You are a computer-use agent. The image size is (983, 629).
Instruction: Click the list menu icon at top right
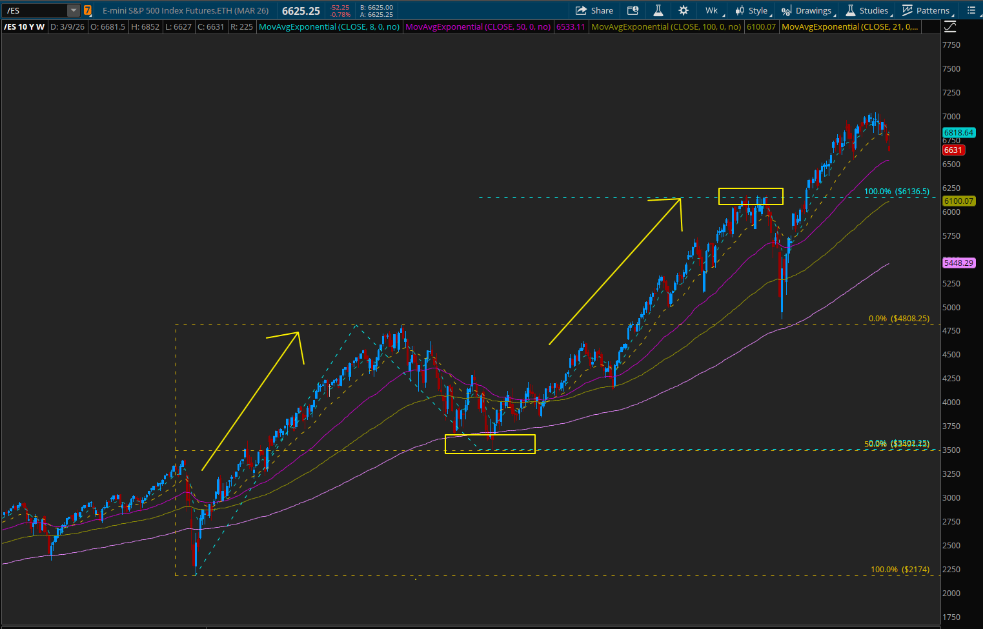pyautogui.click(x=971, y=10)
